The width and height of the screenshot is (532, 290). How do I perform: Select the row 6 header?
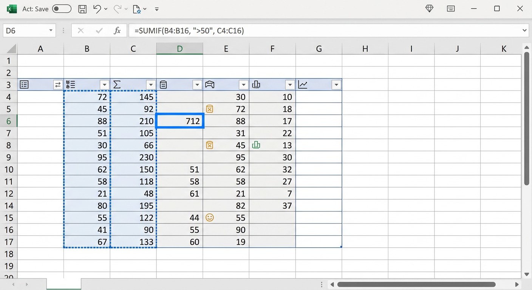[x=9, y=121]
